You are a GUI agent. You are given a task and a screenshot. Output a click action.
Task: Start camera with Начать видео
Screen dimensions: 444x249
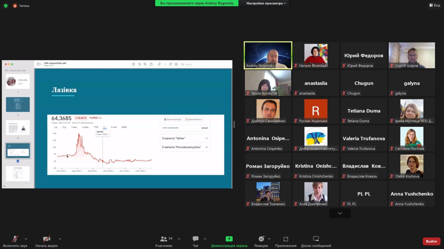tap(46, 239)
